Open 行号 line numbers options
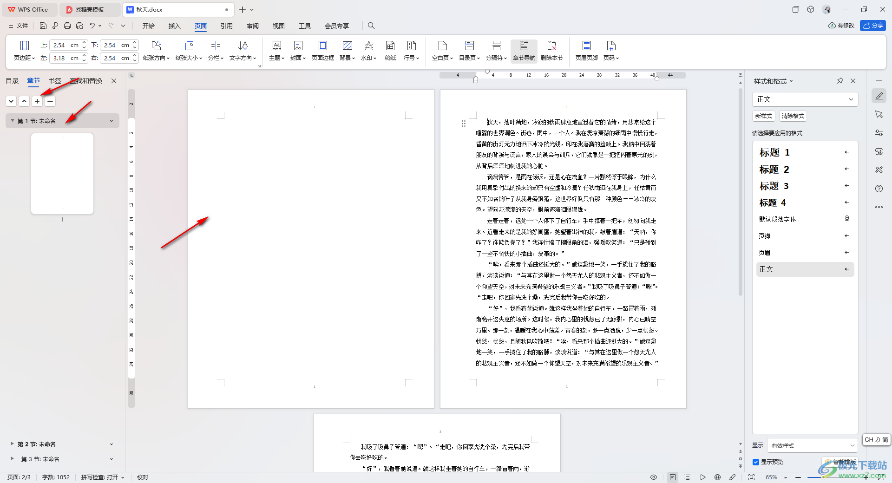892x483 pixels. 411,50
